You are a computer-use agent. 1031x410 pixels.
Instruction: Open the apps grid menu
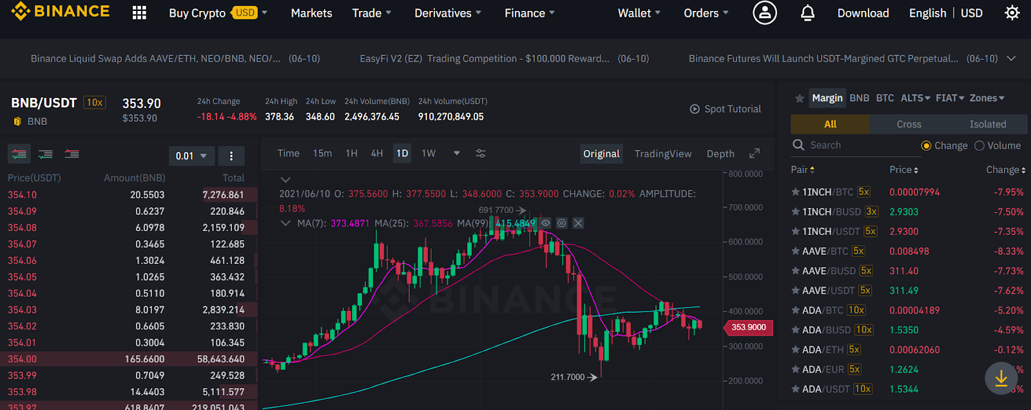click(139, 13)
